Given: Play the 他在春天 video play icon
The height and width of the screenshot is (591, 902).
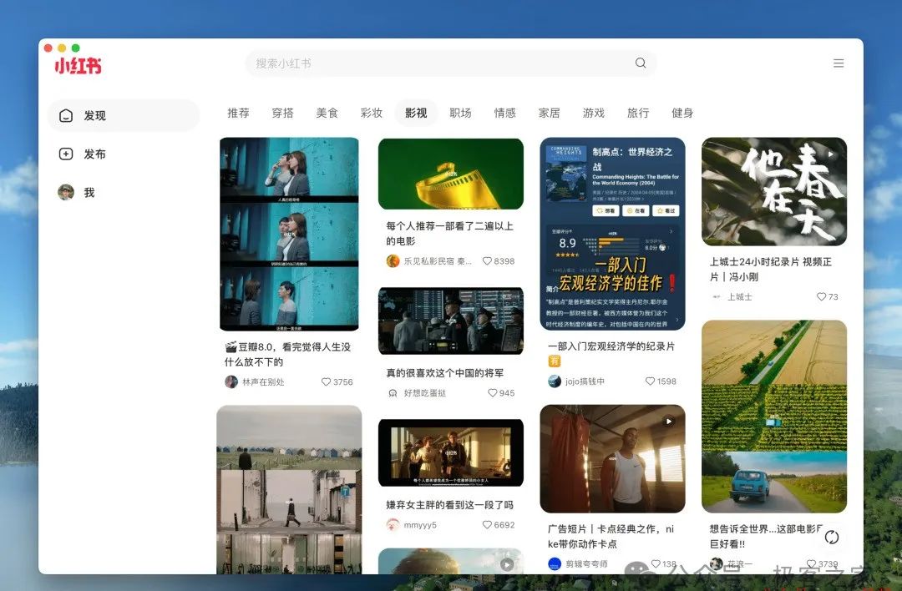Looking at the screenshot, I should pos(830,154).
